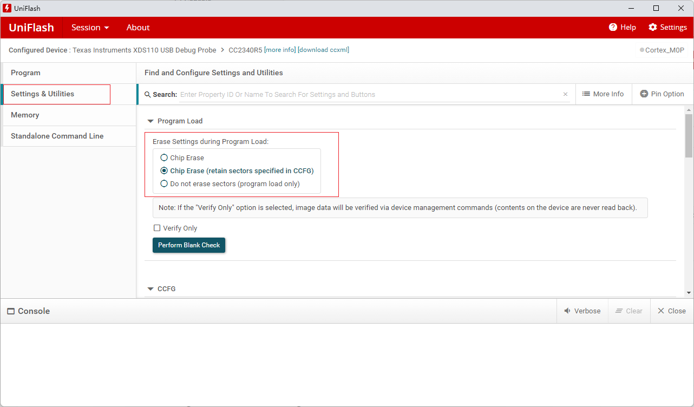
Task: Click the Console panel icon
Action: pyautogui.click(x=10, y=311)
